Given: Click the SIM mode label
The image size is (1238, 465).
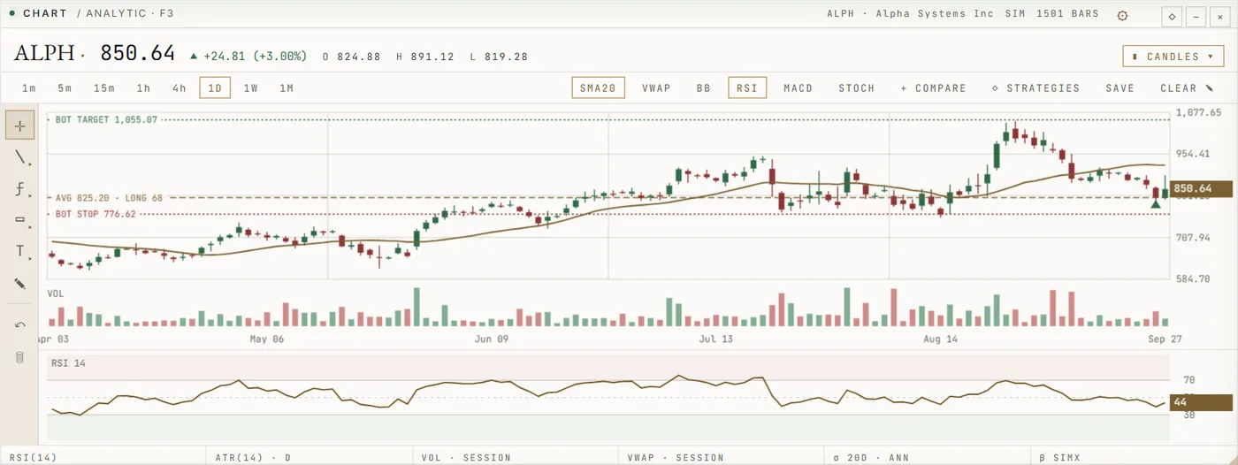Looking at the screenshot, I should [1015, 14].
